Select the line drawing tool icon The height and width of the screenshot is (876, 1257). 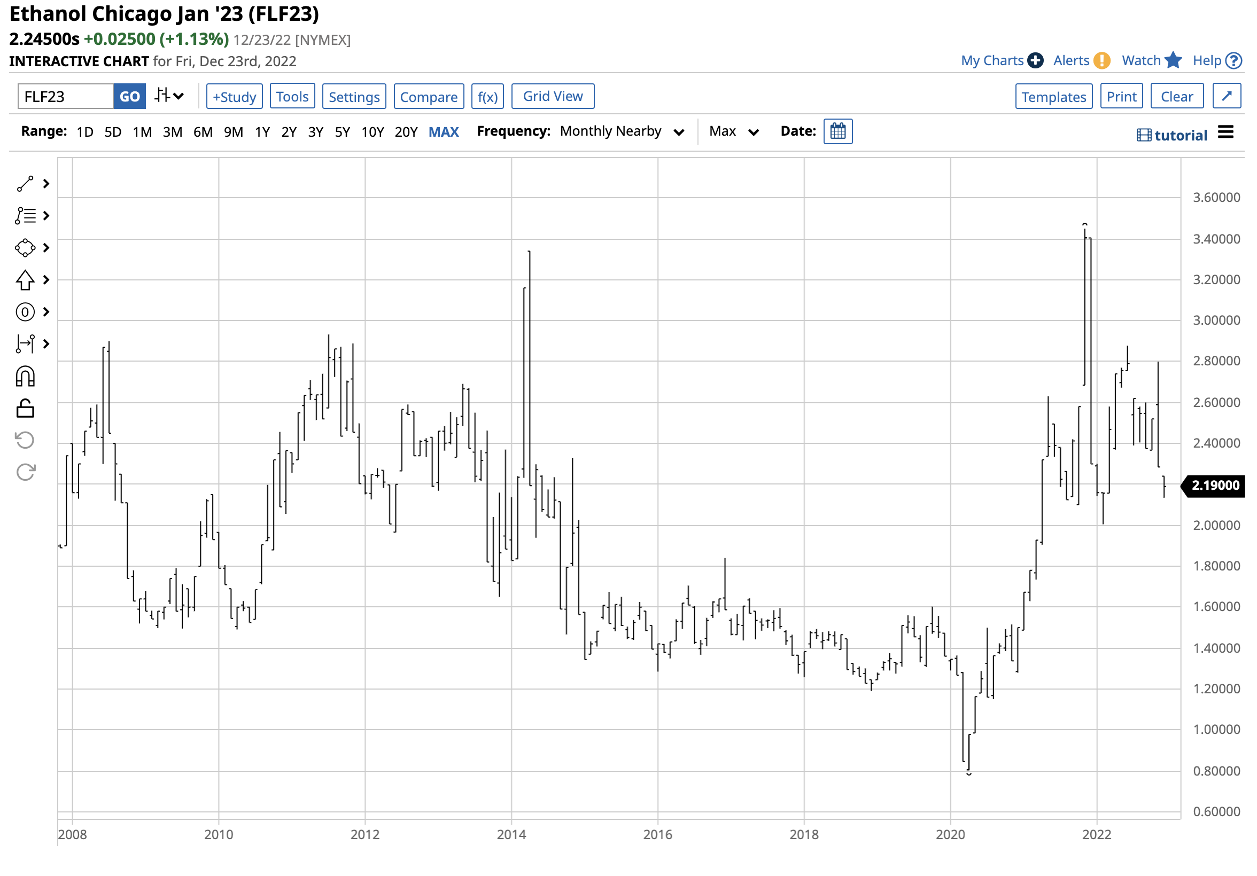(x=25, y=184)
